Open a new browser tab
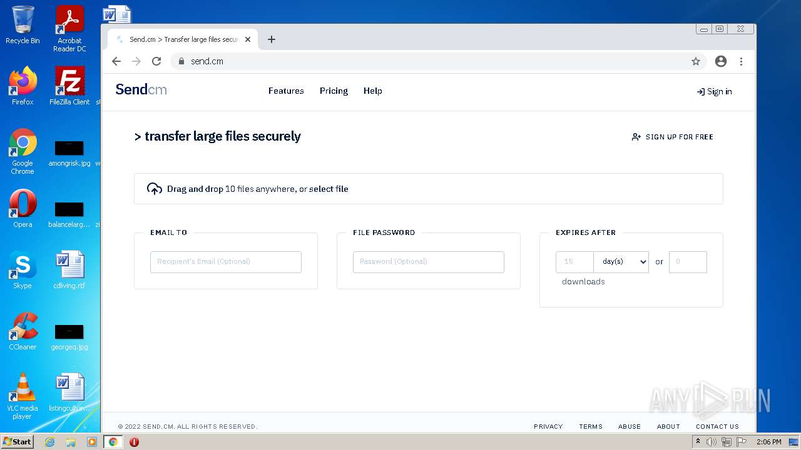This screenshot has width=801, height=450. (271, 39)
